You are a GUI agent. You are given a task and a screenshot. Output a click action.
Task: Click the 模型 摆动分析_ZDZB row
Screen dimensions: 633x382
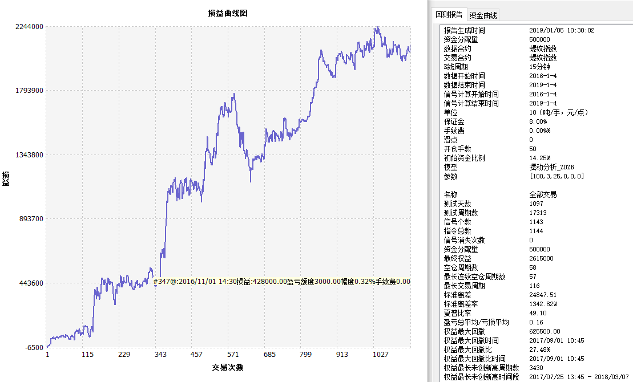(x=450, y=167)
